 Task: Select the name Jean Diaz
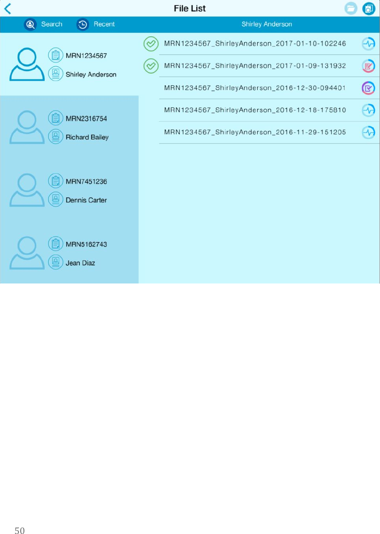pos(81,263)
